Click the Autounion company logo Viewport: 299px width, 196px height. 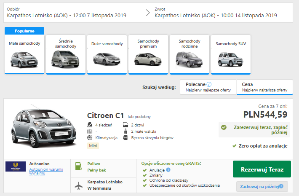(x=16, y=166)
